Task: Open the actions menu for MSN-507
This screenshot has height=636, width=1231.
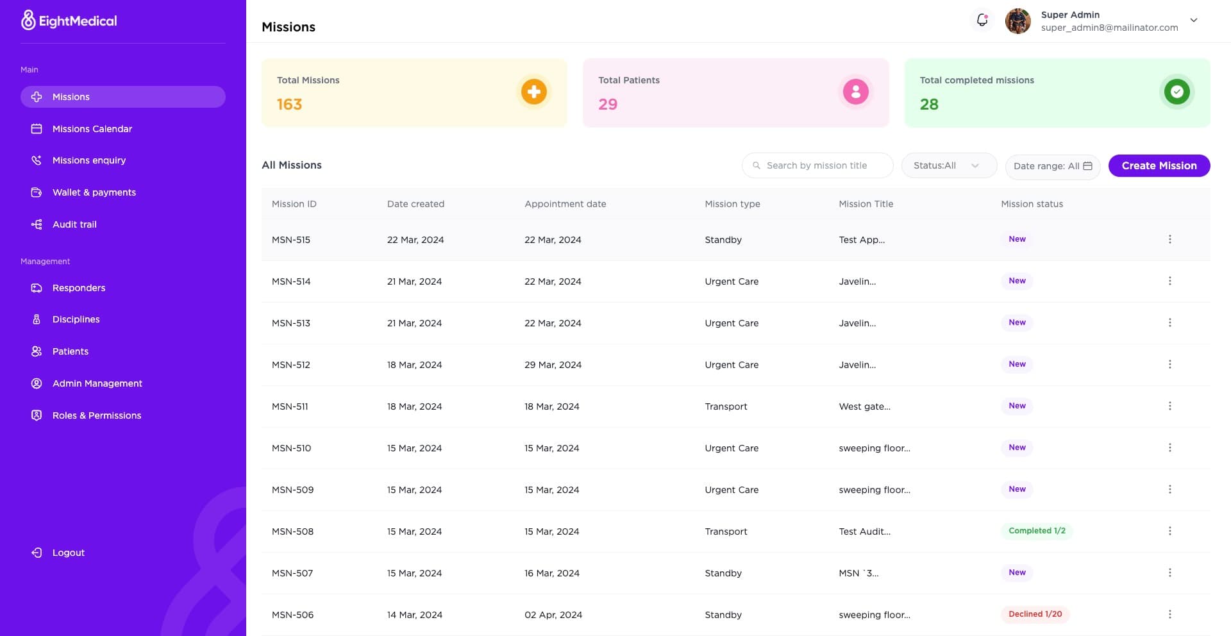Action: coord(1169,573)
